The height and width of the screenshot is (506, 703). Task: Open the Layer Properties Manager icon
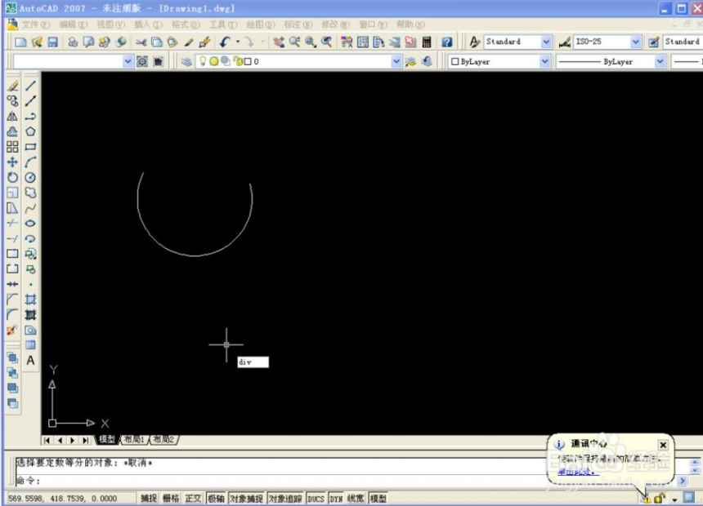tap(186, 61)
